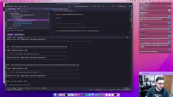This screenshot has height=97, width=173.
Task: Toggle checkbox for phpstan-drupal project folder
Action: (11, 15)
